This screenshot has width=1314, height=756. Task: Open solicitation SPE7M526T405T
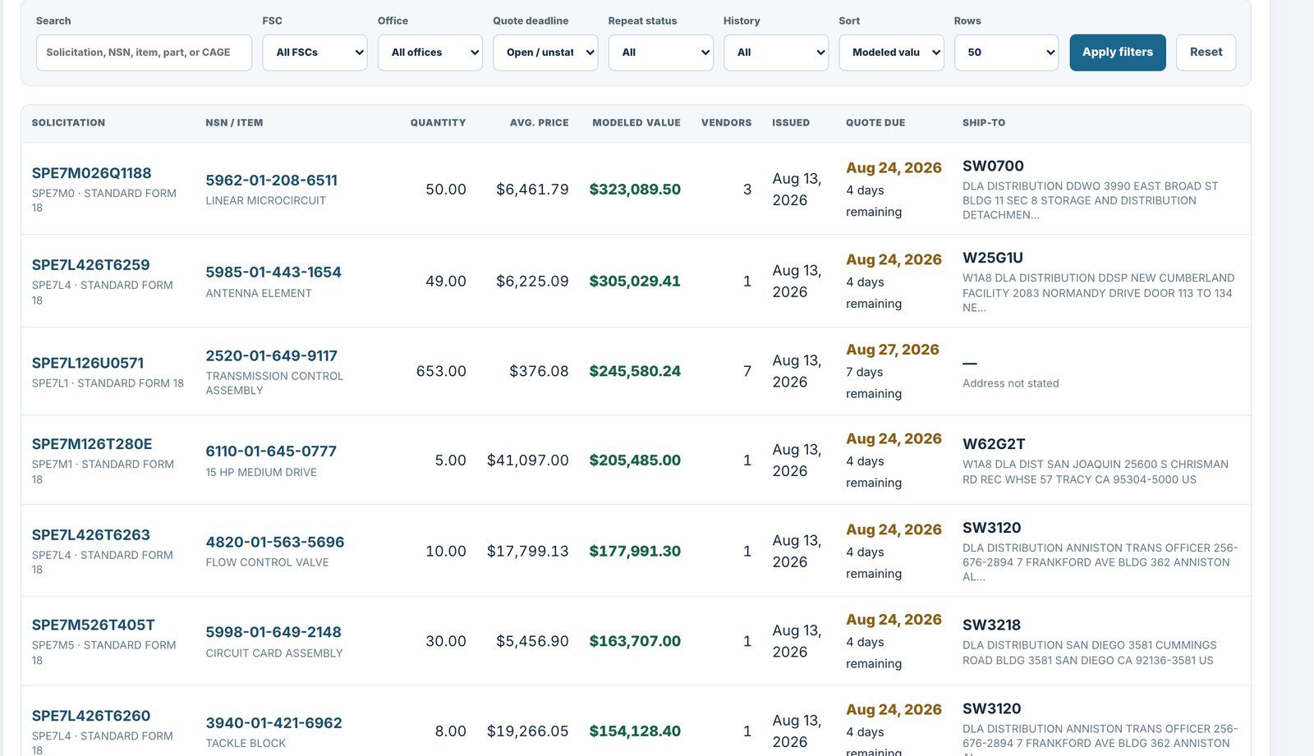click(x=94, y=625)
